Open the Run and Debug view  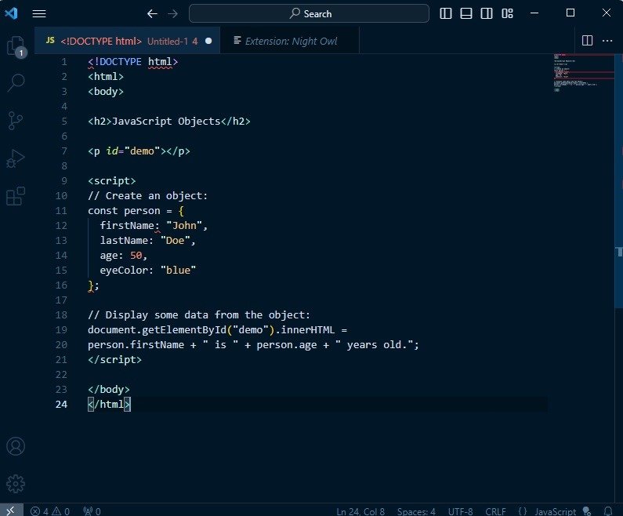pyautogui.click(x=16, y=158)
